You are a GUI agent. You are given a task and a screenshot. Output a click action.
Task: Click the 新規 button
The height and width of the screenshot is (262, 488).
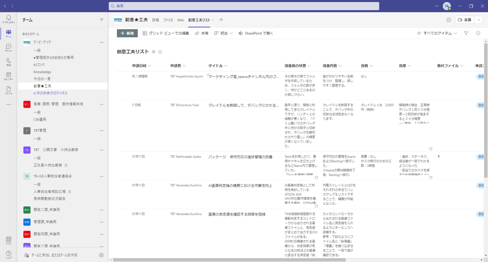click(x=127, y=33)
